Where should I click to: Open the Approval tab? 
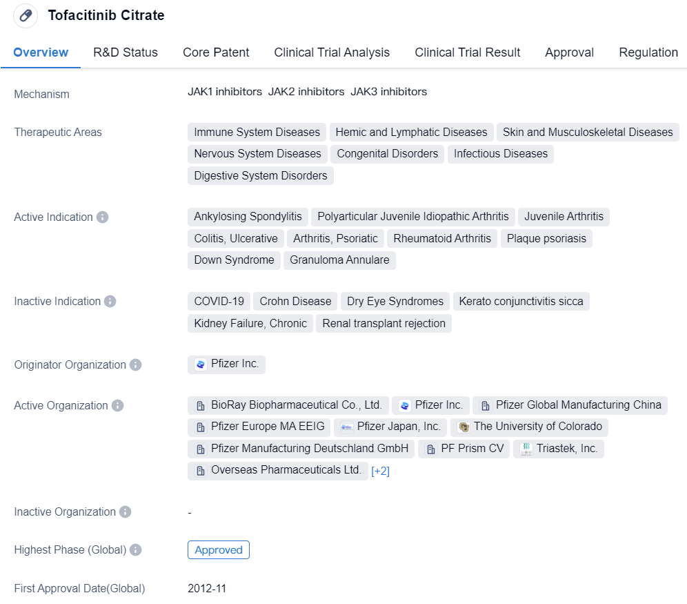click(569, 52)
